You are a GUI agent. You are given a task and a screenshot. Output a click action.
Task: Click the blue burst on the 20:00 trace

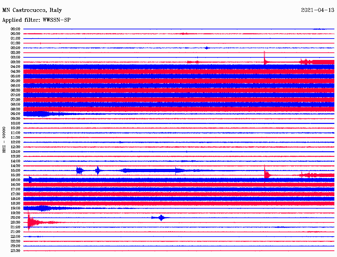coord(161,217)
